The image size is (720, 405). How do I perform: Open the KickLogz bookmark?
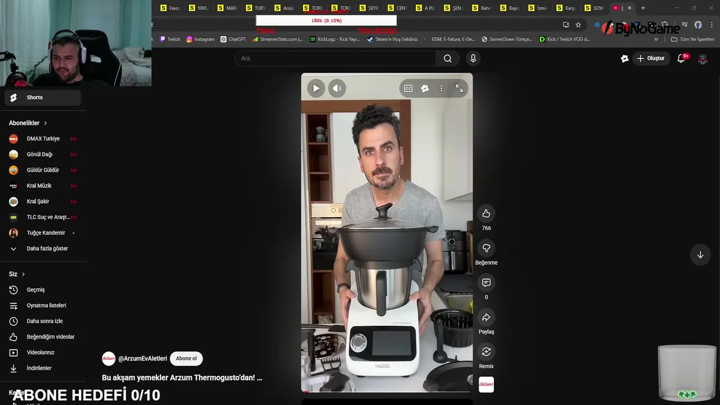335,39
